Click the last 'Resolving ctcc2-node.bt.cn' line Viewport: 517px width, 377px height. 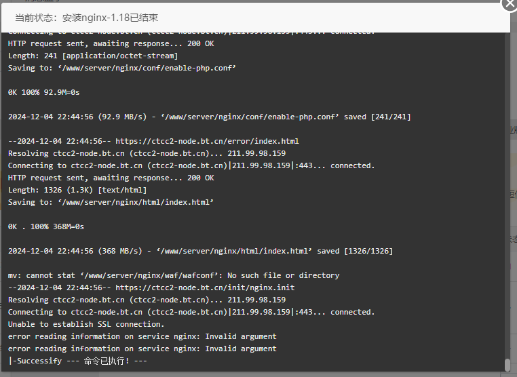point(147,300)
